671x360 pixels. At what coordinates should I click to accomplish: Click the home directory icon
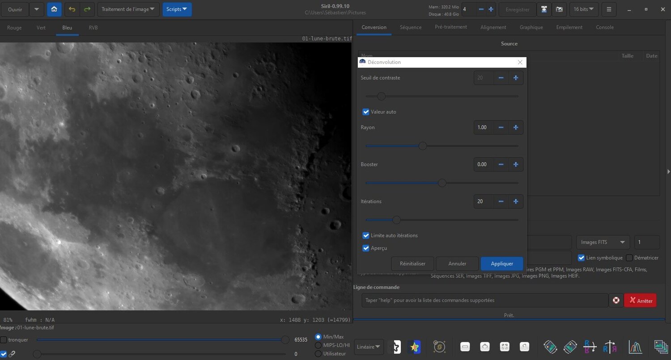click(x=54, y=9)
